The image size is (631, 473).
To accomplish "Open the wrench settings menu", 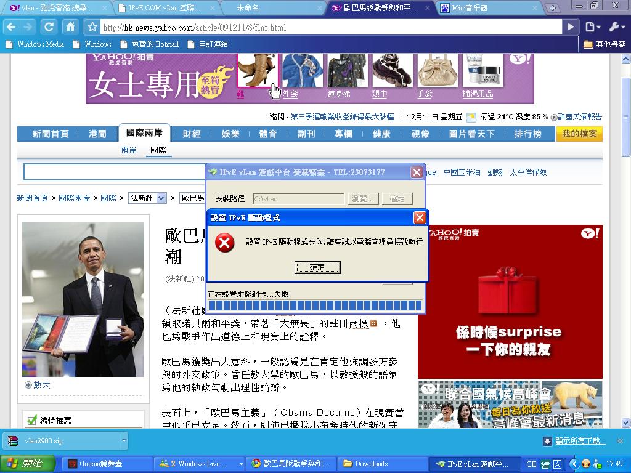I will pos(616,27).
